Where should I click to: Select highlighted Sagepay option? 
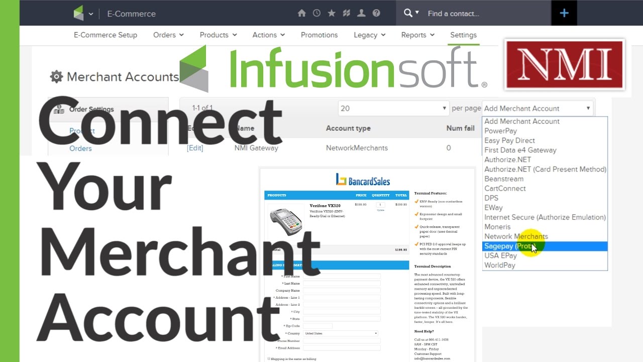pyautogui.click(x=545, y=246)
